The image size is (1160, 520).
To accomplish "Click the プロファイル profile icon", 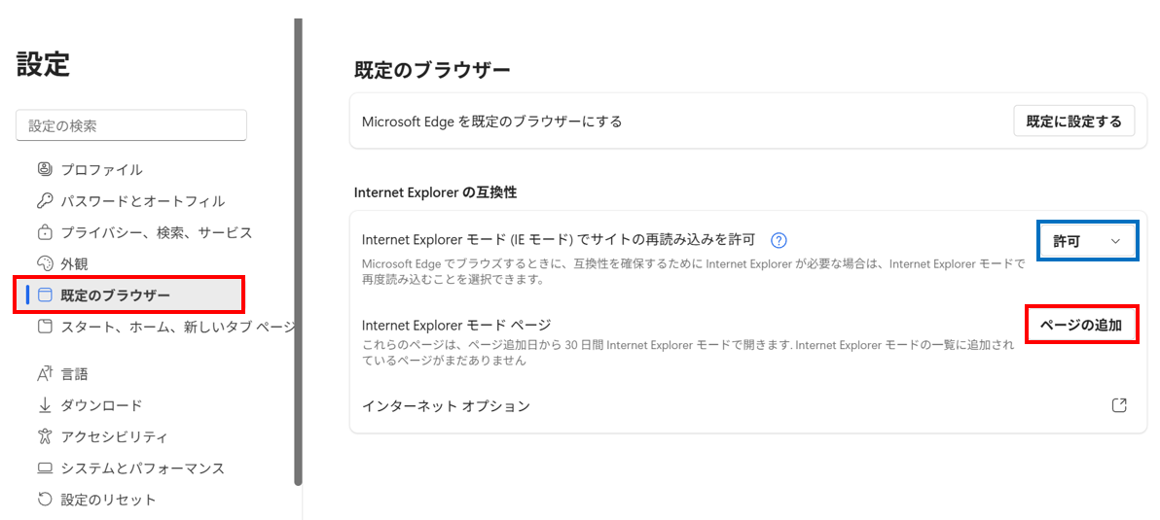I will tap(45, 169).
